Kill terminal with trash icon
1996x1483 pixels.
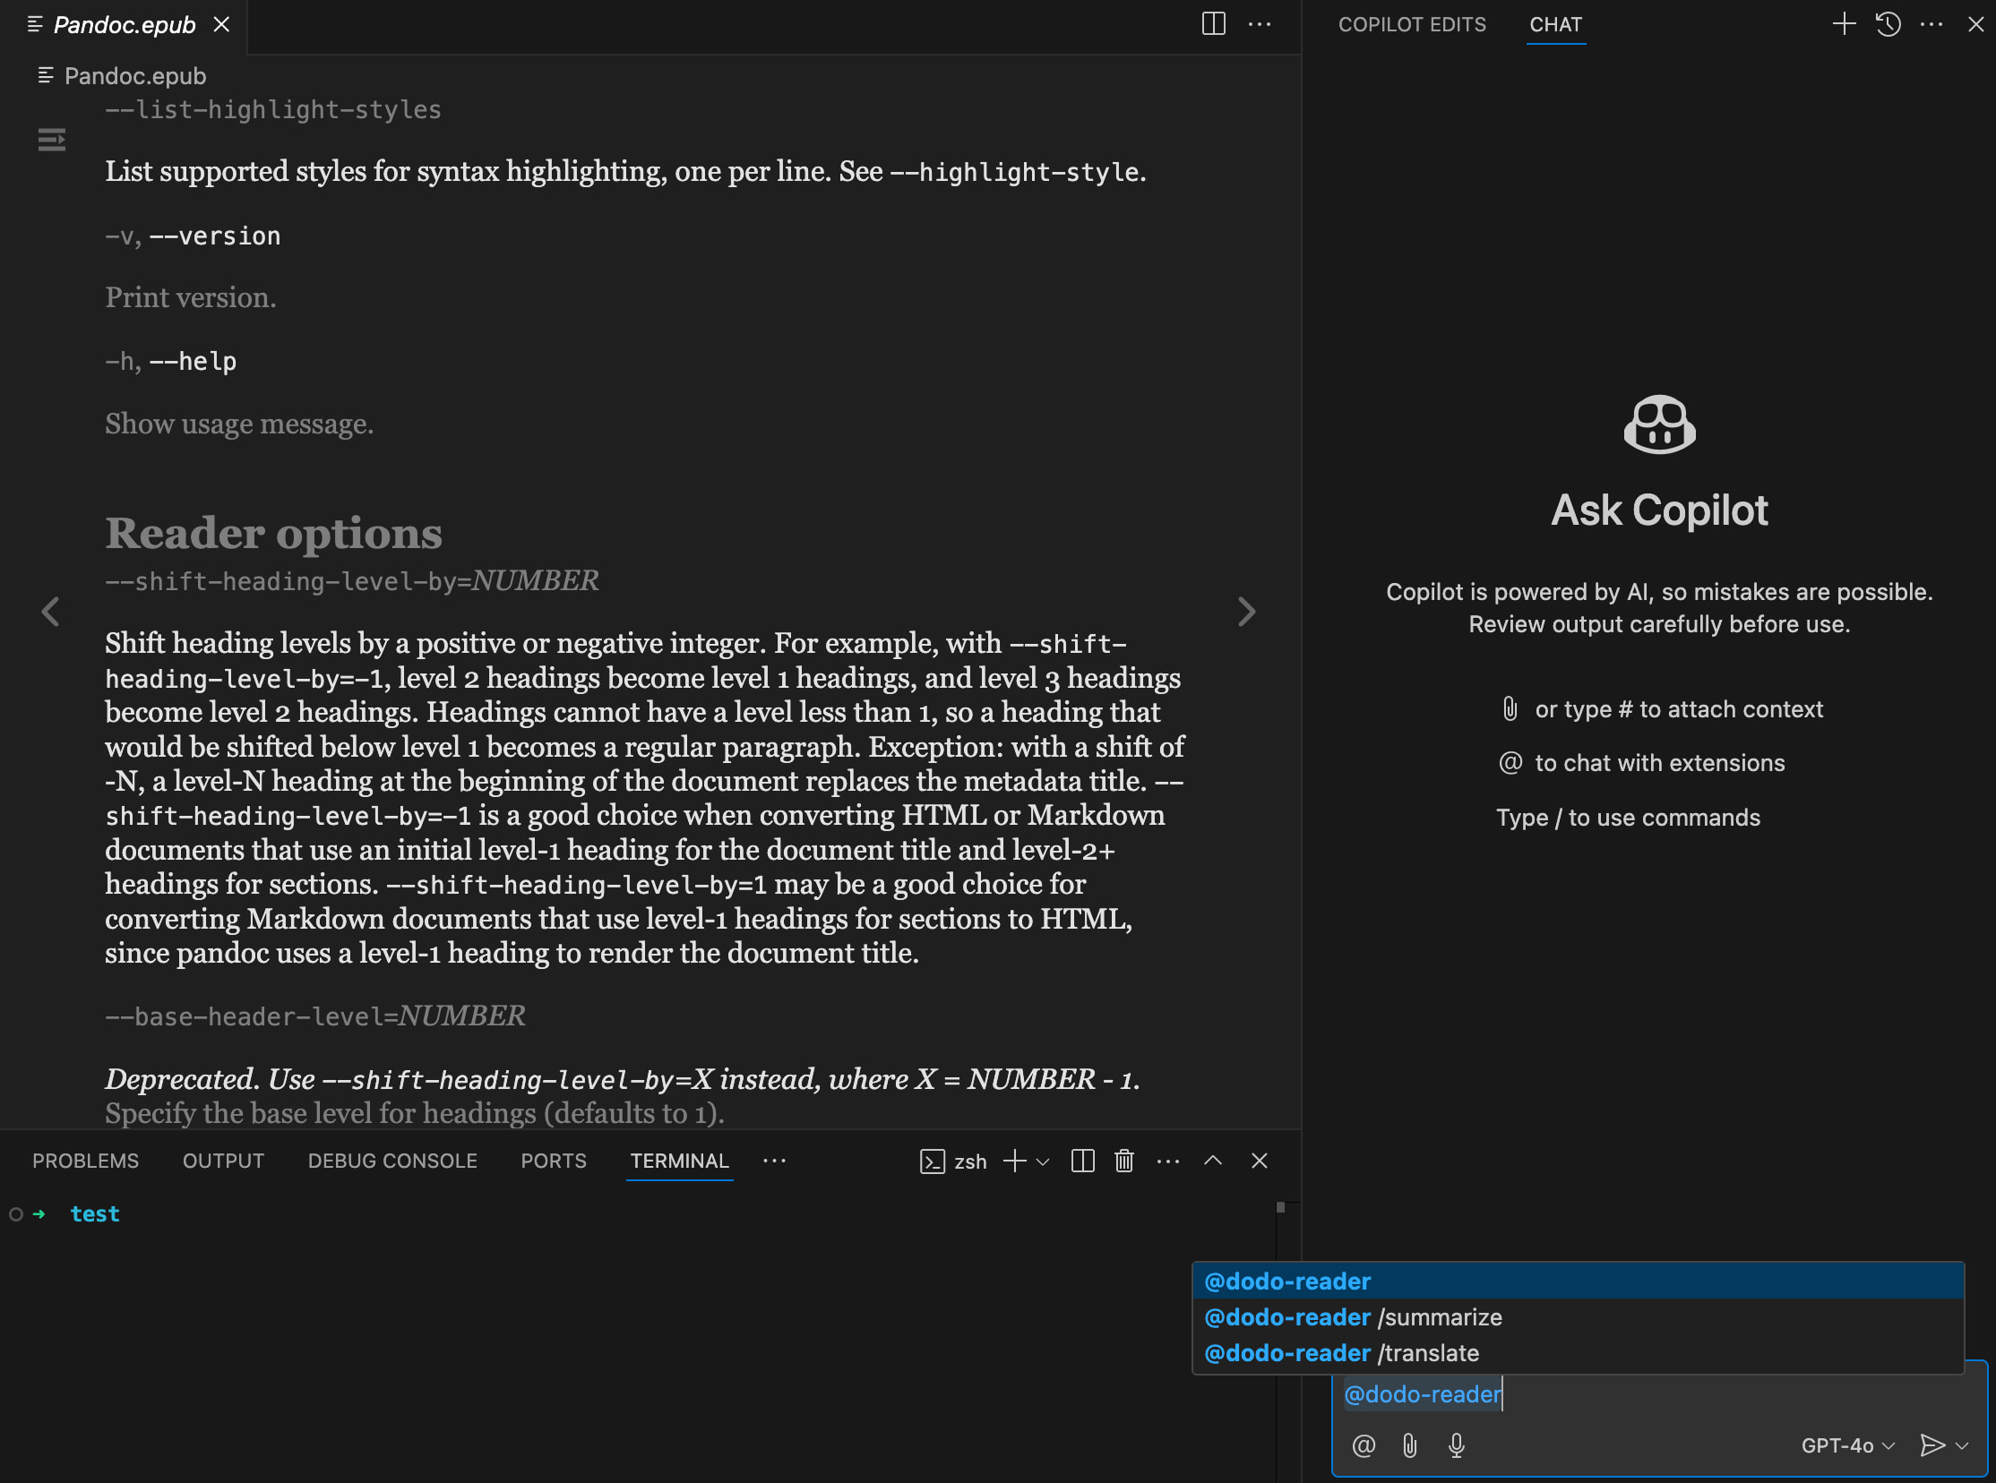point(1123,1161)
